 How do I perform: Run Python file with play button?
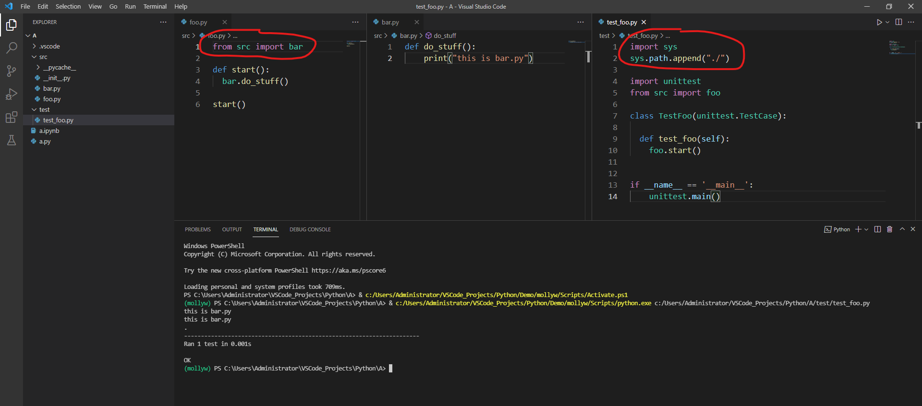[879, 22]
